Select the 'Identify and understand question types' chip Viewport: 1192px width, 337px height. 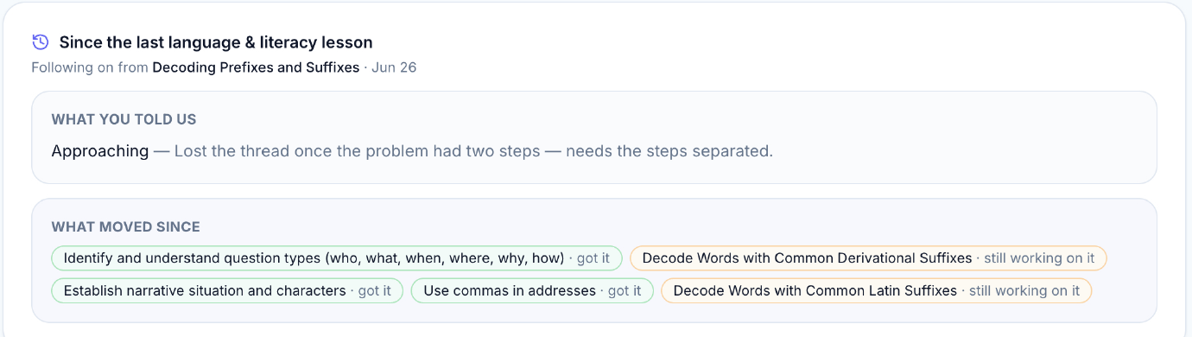337,258
